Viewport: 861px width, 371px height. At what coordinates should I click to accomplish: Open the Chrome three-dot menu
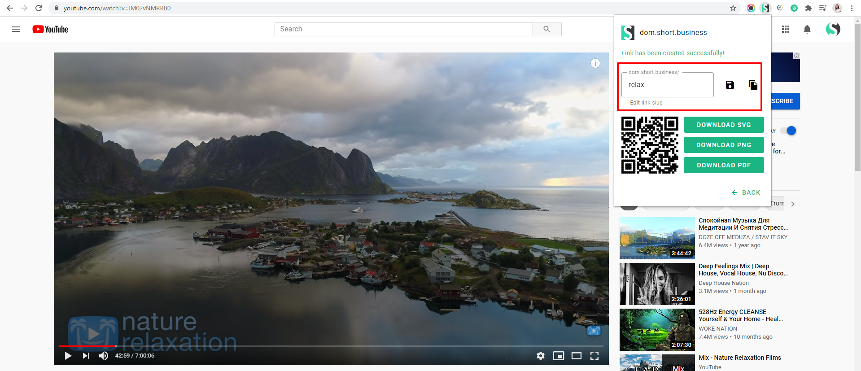pyautogui.click(x=852, y=8)
